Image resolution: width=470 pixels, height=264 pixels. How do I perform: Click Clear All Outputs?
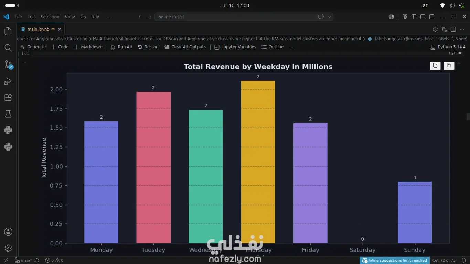pyautogui.click(x=185, y=47)
